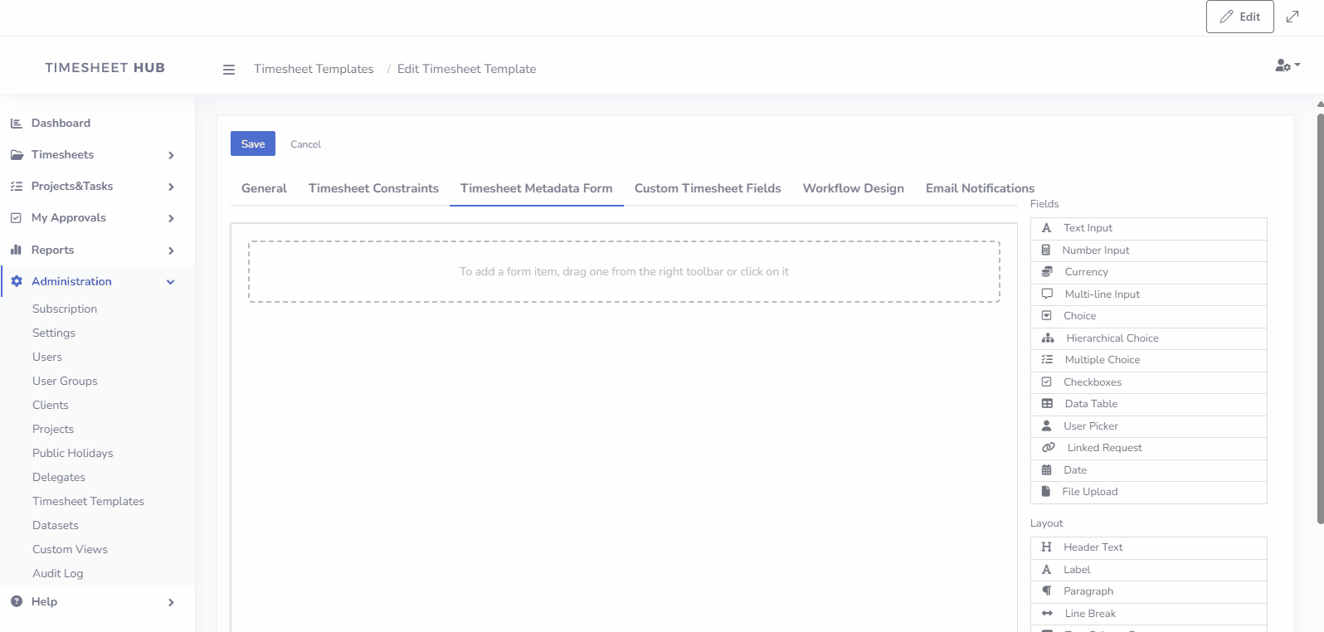This screenshot has width=1324, height=632.
Task: Click the Edit button at top
Action: [1239, 17]
